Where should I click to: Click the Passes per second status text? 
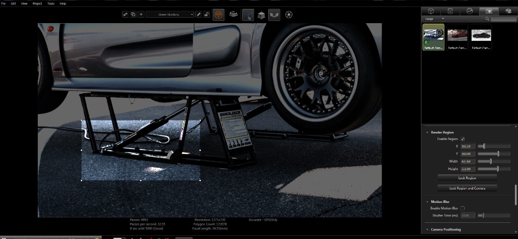coord(147,224)
